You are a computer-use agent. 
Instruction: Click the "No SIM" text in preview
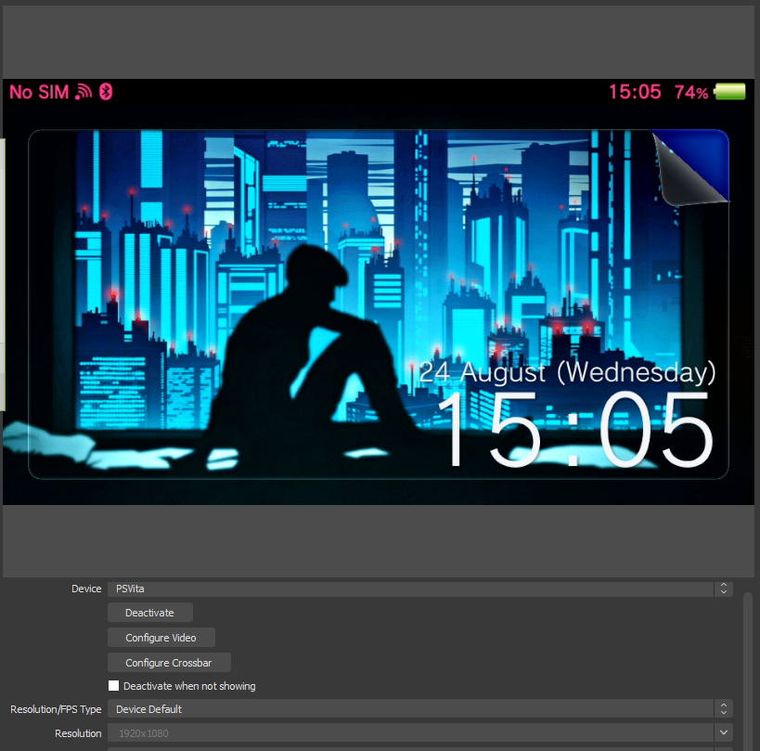[39, 92]
